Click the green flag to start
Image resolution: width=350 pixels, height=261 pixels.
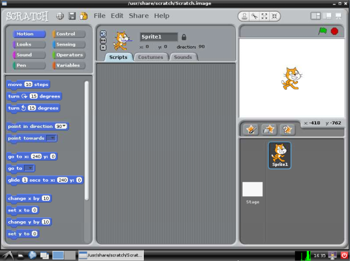click(323, 31)
